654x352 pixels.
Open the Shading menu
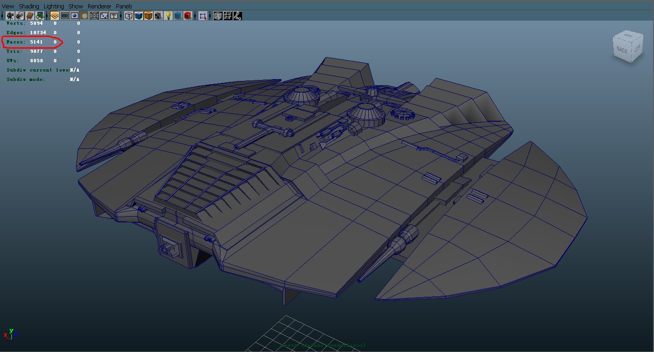(29, 6)
